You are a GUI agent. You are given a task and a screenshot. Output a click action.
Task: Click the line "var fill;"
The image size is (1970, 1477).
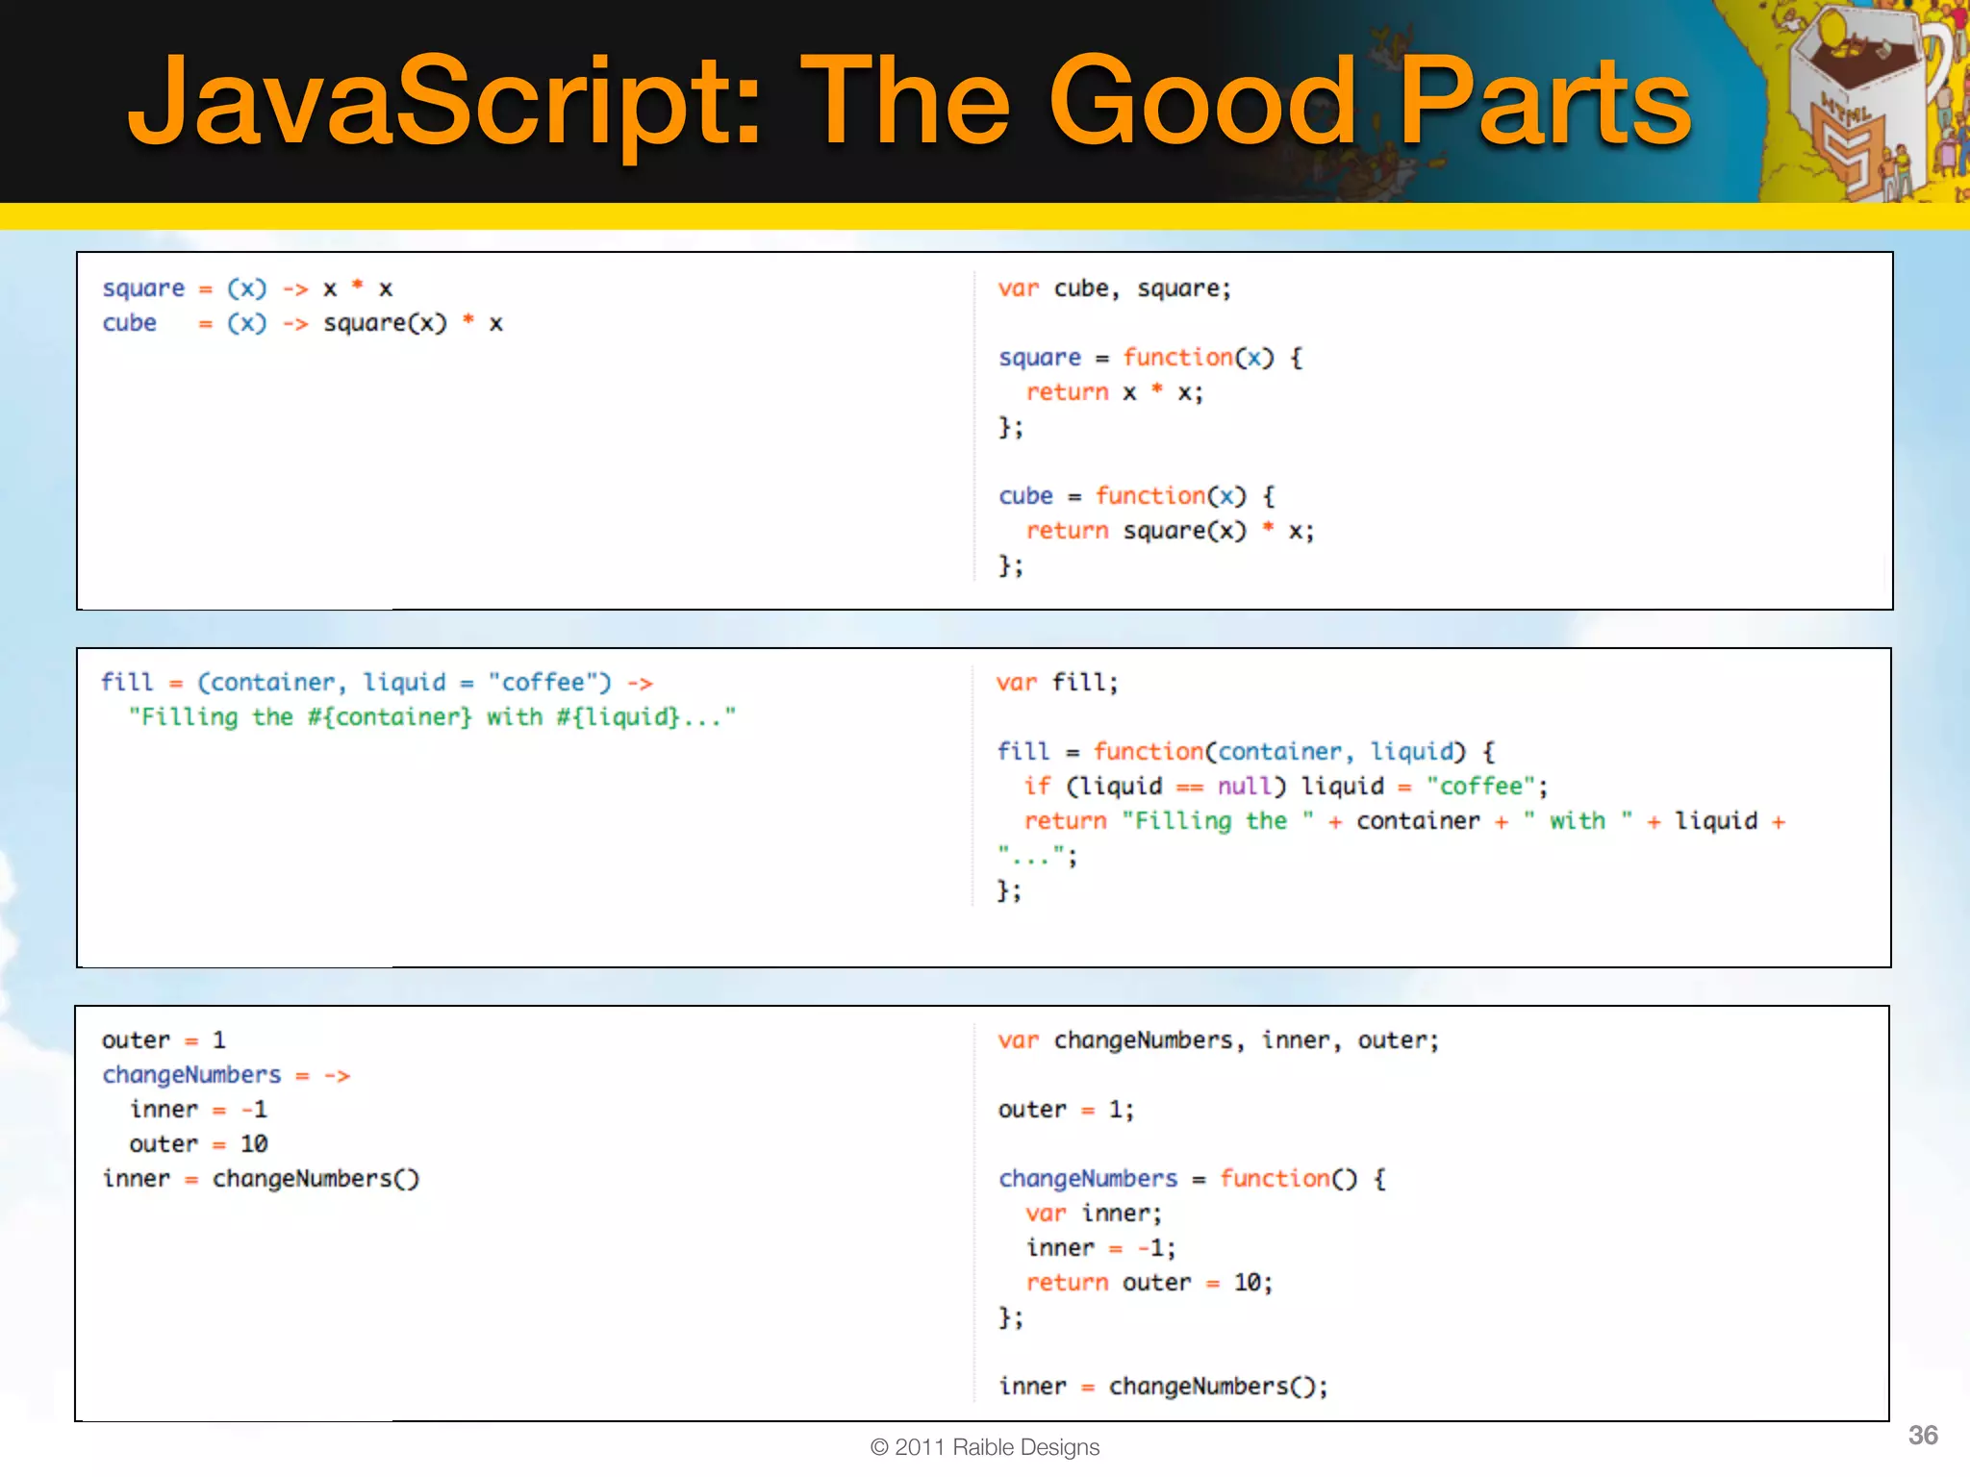[1057, 683]
